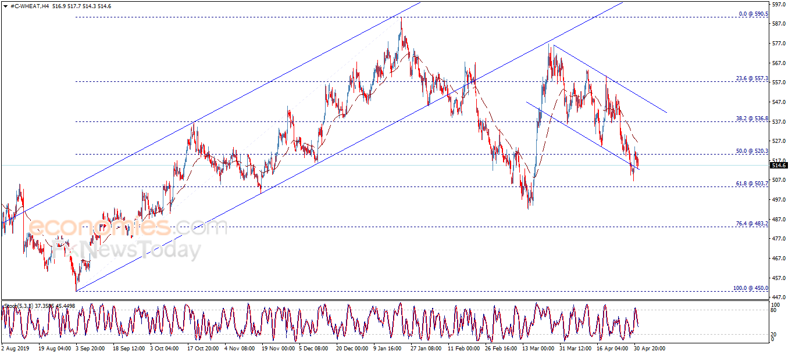Click 577.0 on the price scale

tap(780, 44)
